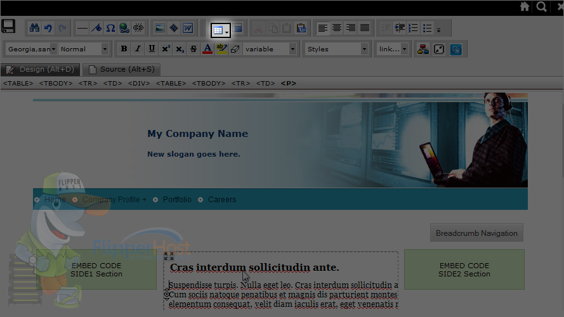Toggle strikethrough formatting
Screen dimensions: 564x317
(x=193, y=49)
